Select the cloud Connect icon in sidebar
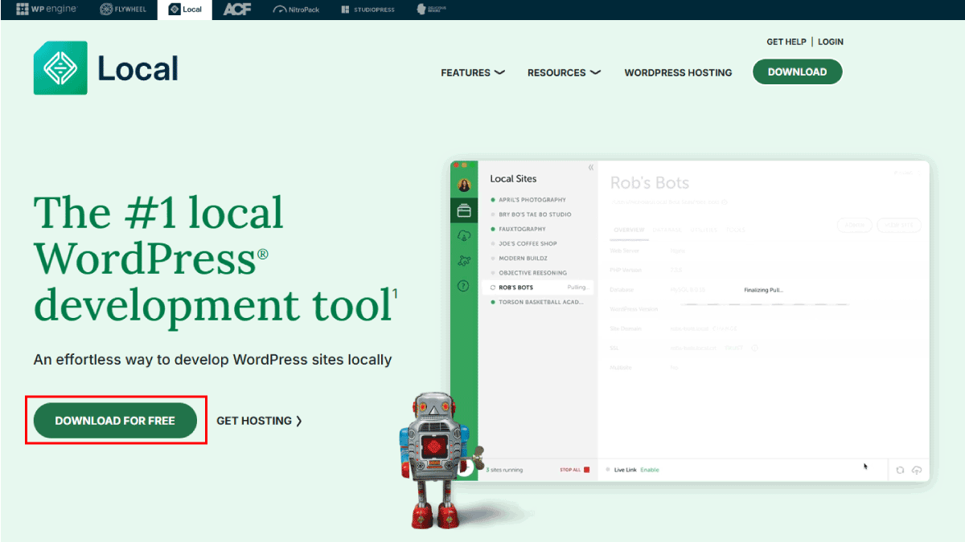This screenshot has height=542, width=965. click(x=464, y=236)
